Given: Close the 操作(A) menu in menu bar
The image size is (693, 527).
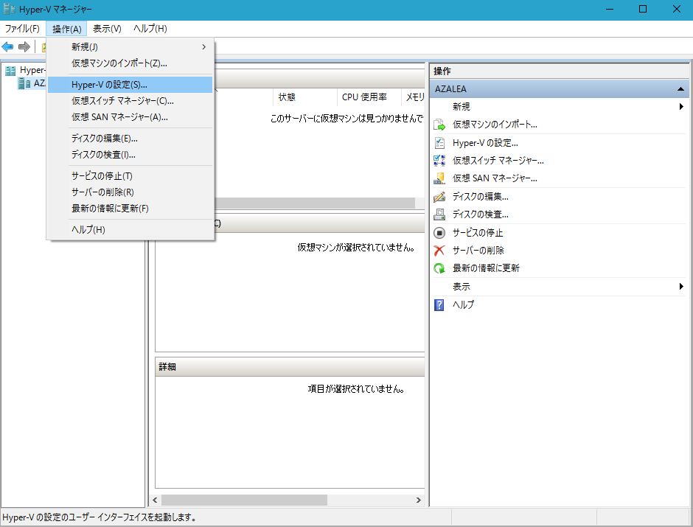Looking at the screenshot, I should [67, 29].
